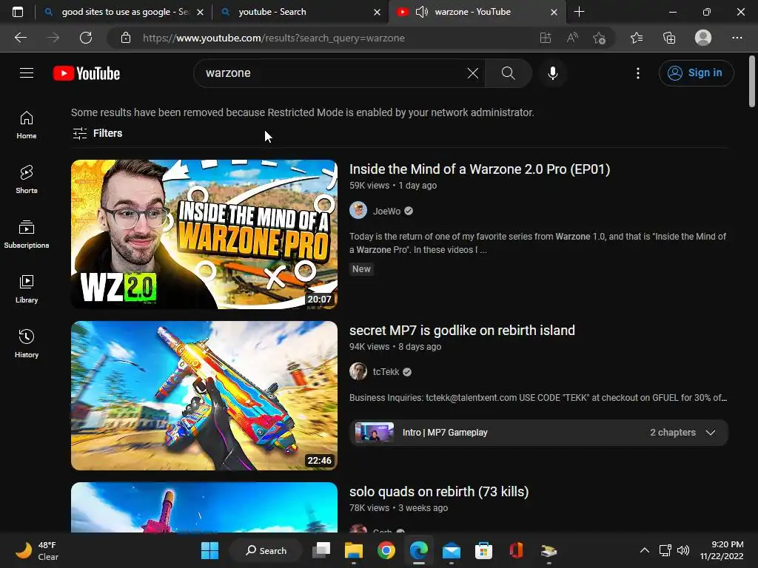
Task: Open Library in sidebar
Action: pos(27,289)
